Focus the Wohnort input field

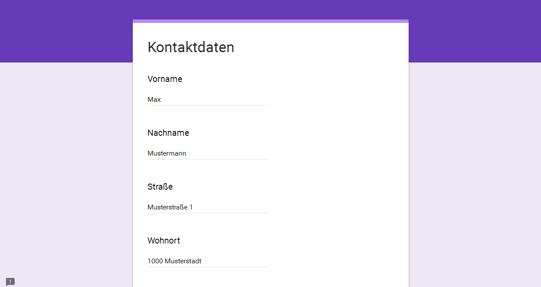[208, 261]
